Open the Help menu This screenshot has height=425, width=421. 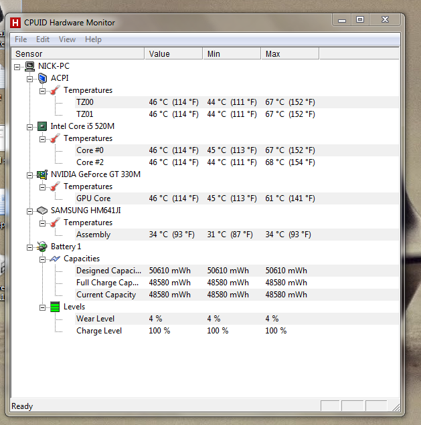coord(93,39)
